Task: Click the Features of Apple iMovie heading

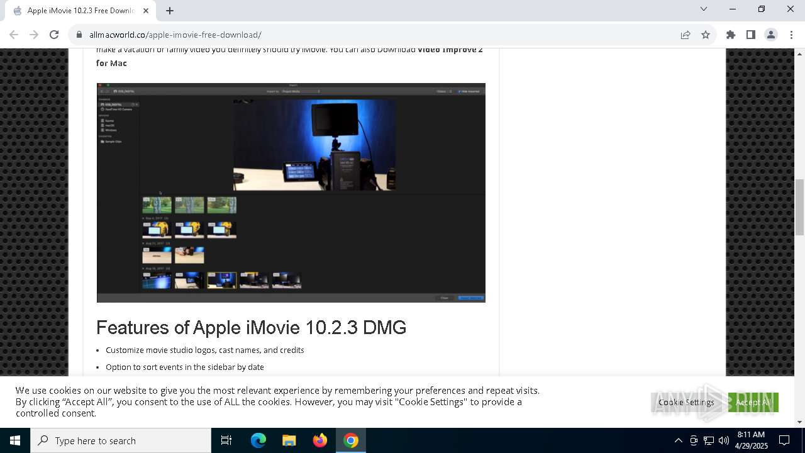Action: (251, 327)
